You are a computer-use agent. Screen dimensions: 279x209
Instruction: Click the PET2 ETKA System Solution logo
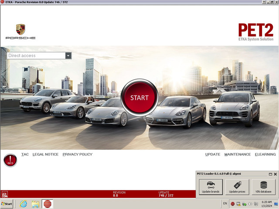(256, 32)
